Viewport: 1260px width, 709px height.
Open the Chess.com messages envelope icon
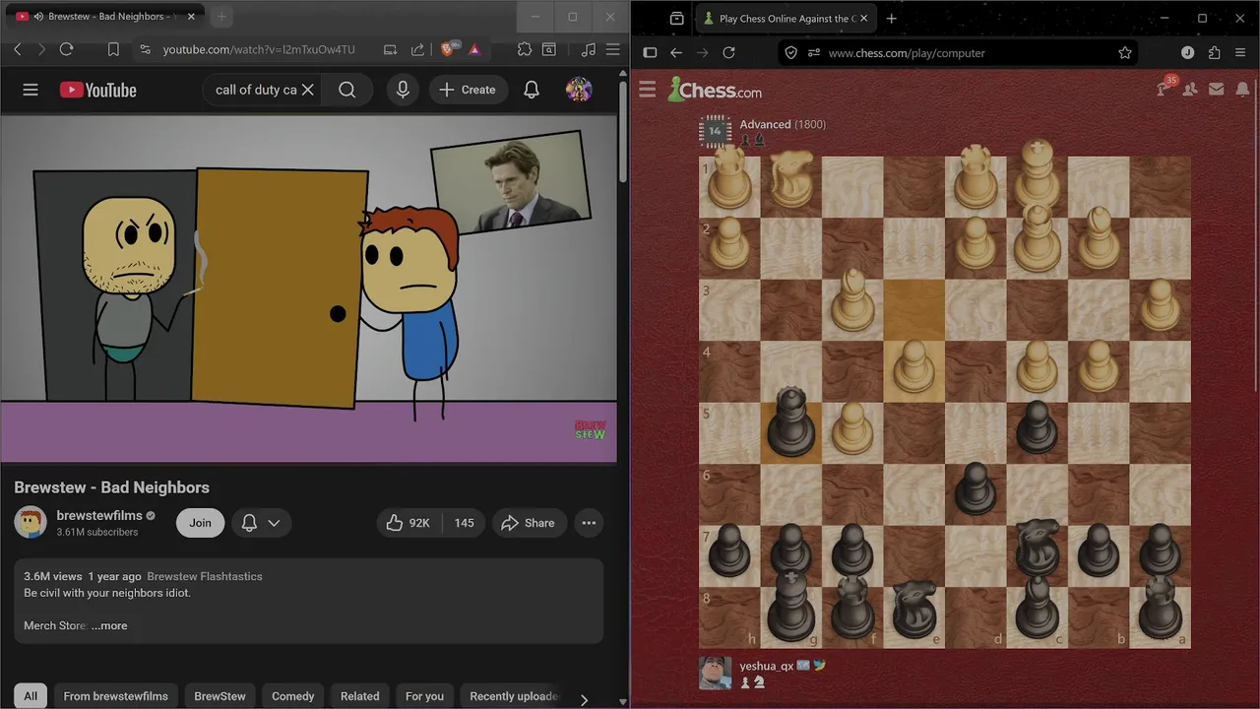click(x=1217, y=90)
